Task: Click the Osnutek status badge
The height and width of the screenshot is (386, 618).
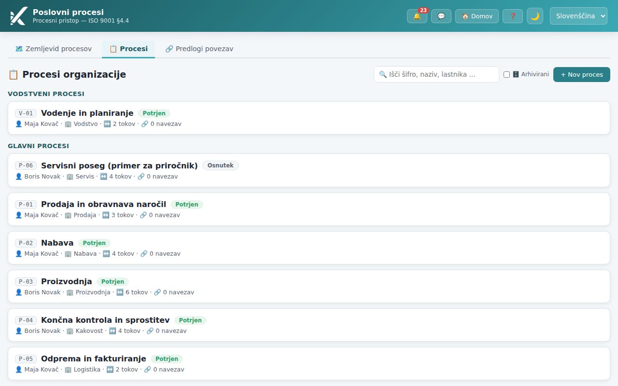Action: (x=221, y=165)
